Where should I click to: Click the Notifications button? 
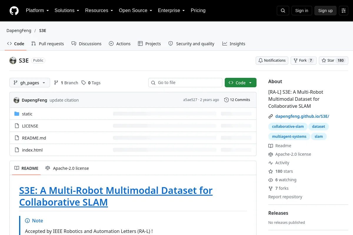(x=272, y=61)
